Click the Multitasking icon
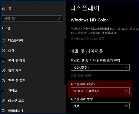This screenshot has height=114, width=139. (3, 110)
